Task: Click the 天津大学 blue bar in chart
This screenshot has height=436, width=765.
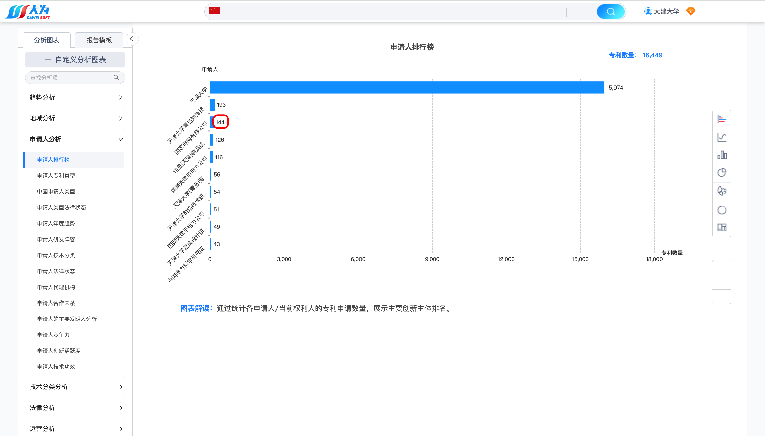Action: (x=407, y=88)
